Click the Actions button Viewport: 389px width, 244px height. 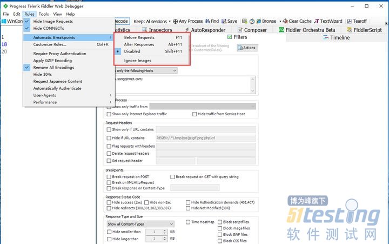point(247,48)
